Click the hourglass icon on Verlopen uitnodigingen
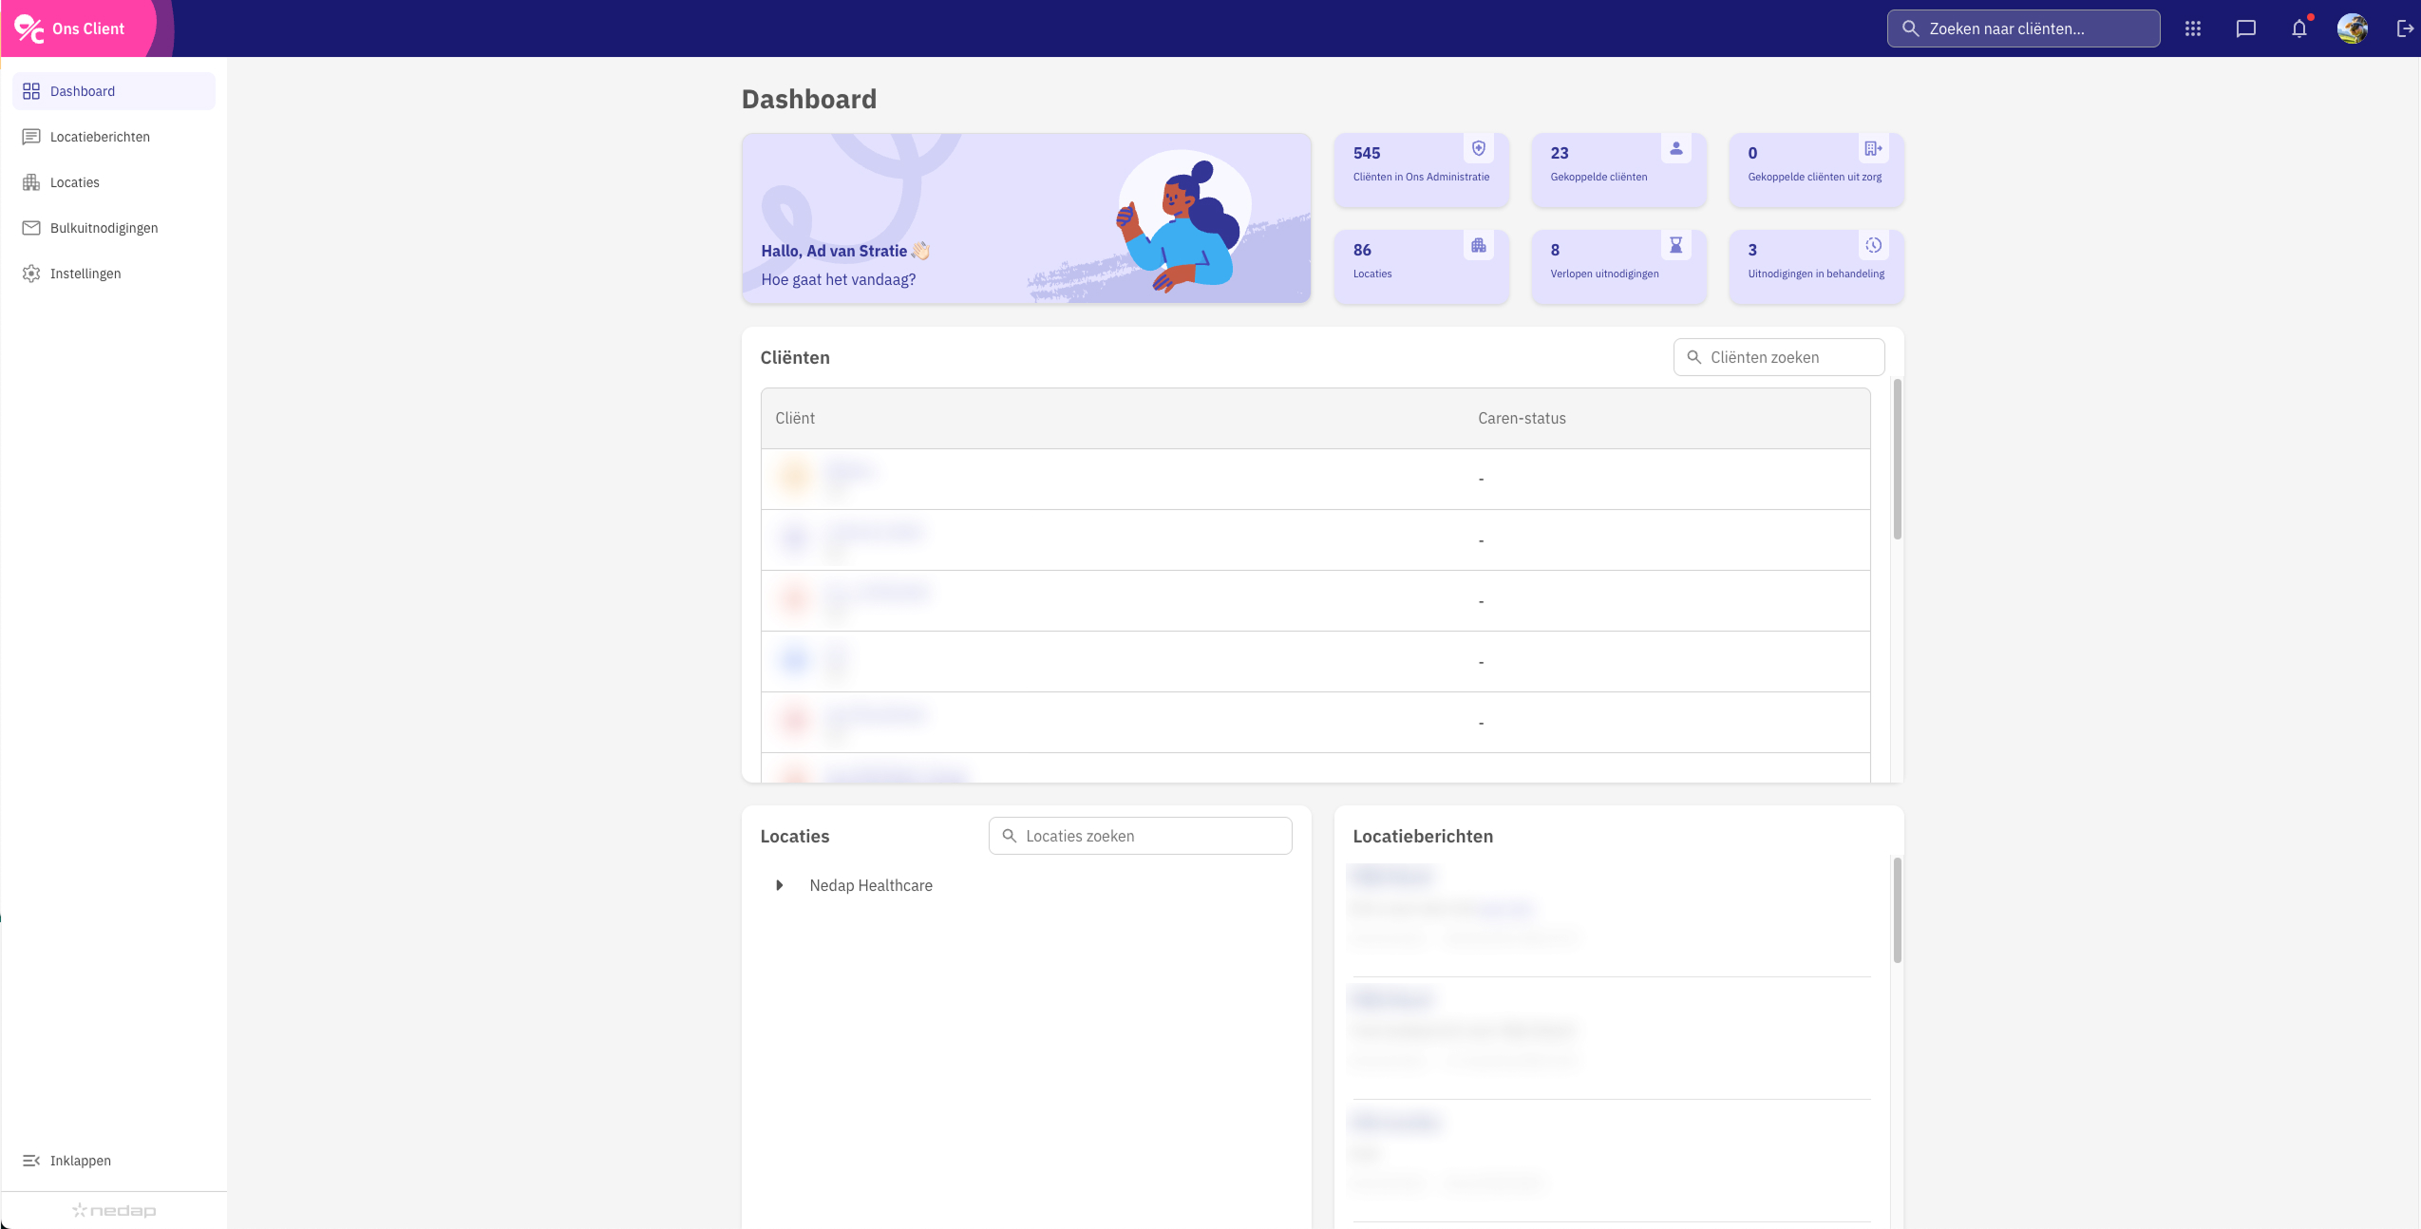 pyautogui.click(x=1675, y=245)
